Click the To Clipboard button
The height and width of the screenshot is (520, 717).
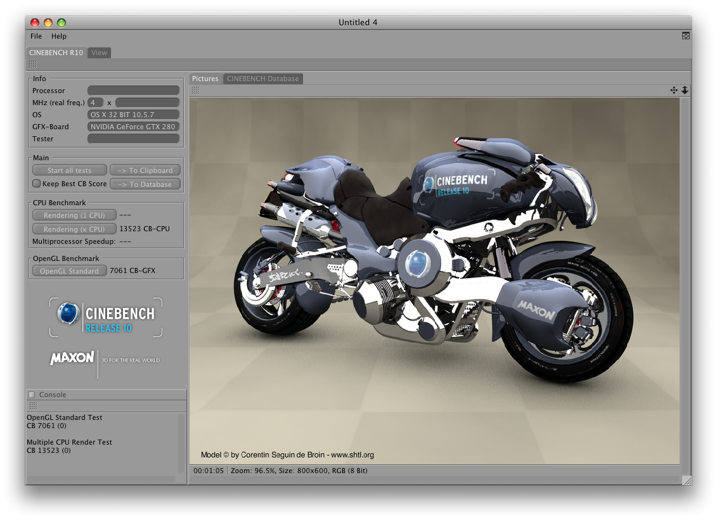[x=145, y=170]
